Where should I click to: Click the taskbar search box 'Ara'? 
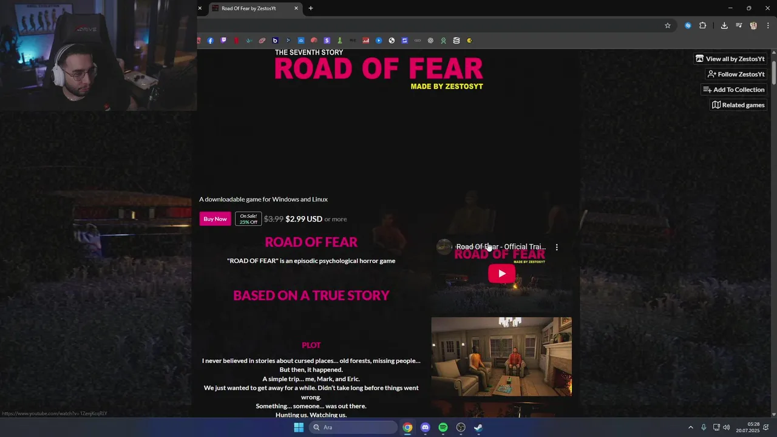pyautogui.click(x=354, y=427)
